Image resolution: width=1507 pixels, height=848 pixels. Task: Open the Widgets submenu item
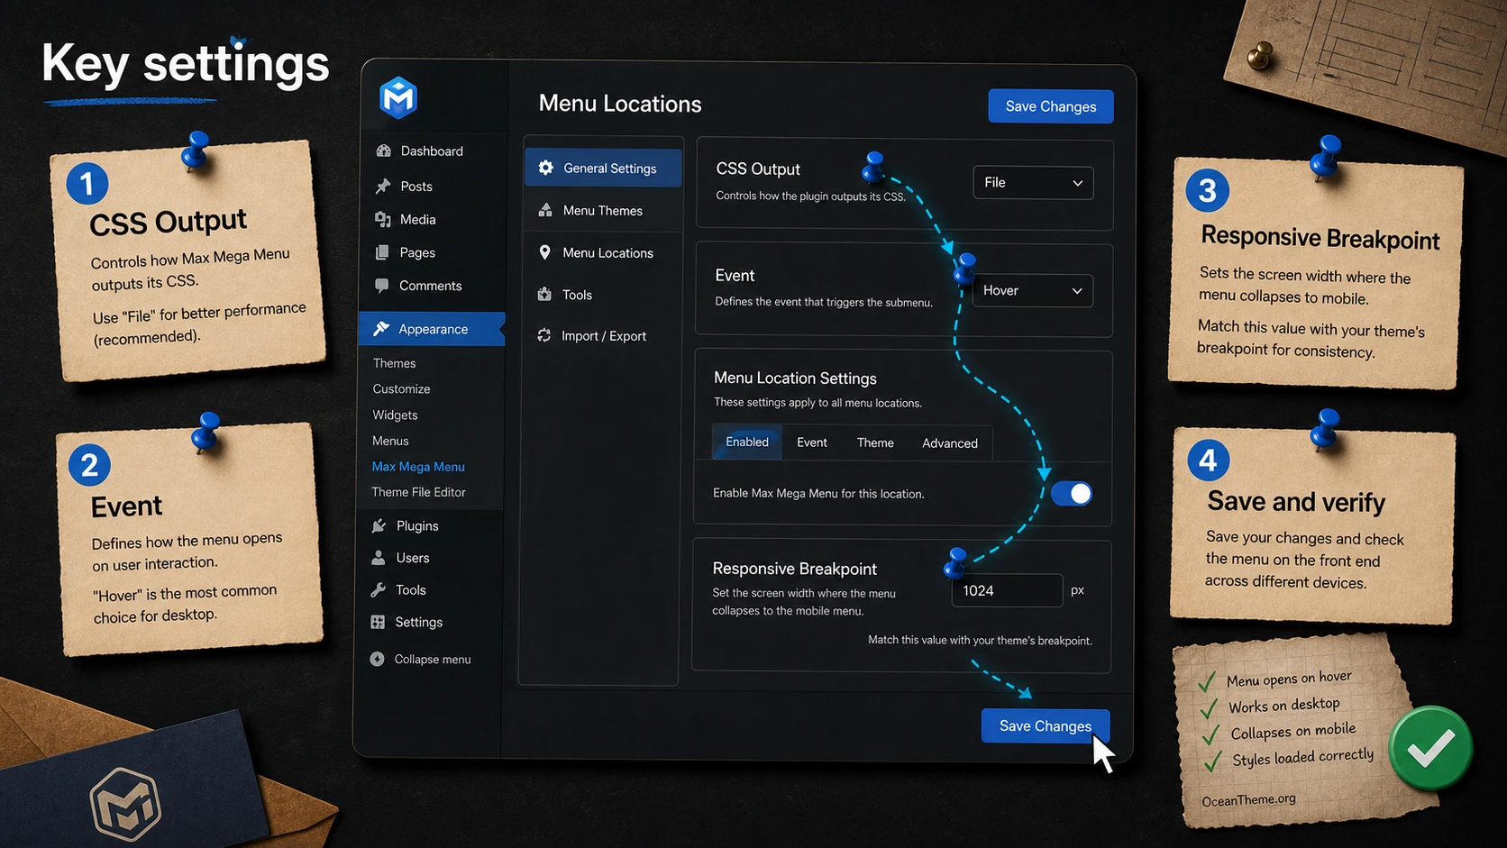[x=395, y=415]
